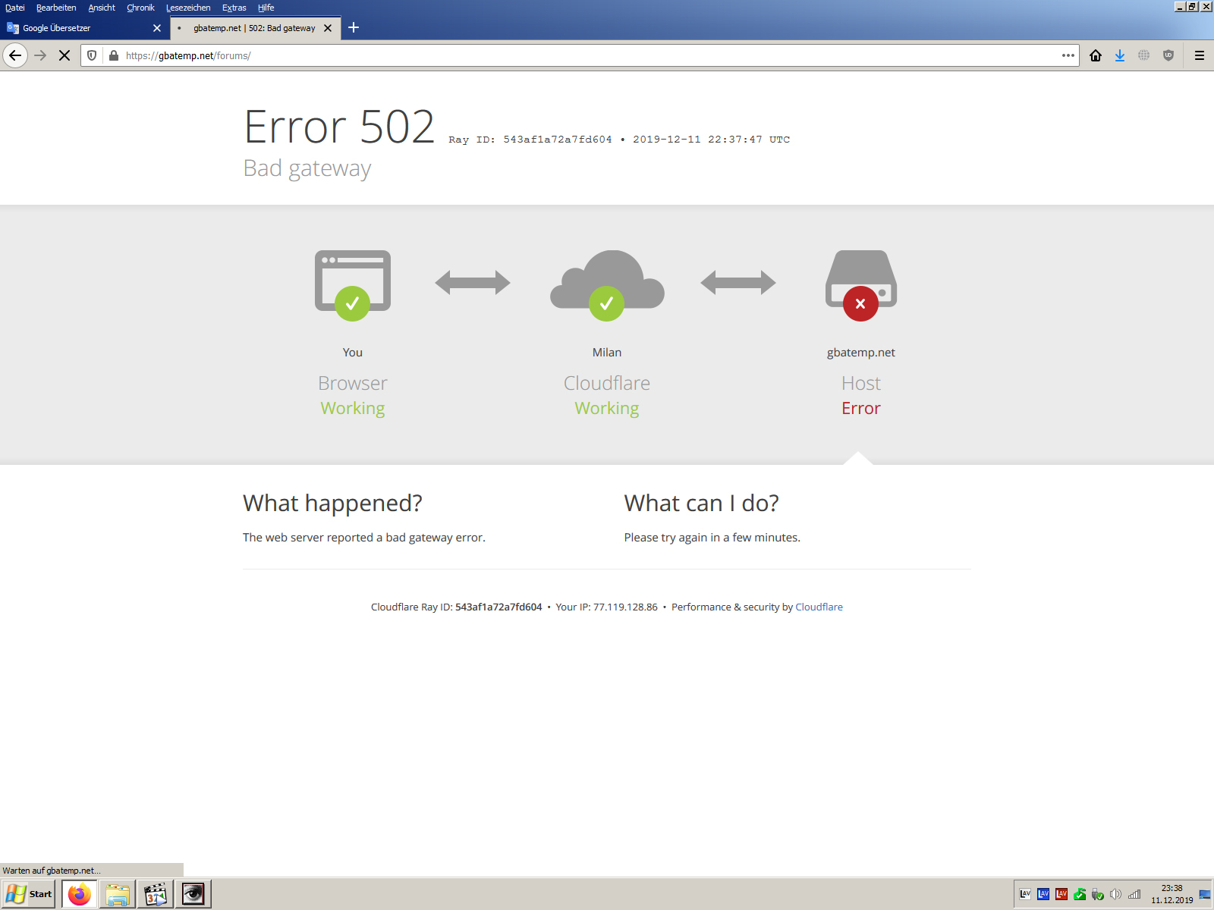Click the "Your IP: 77.119.128.86" text
The height and width of the screenshot is (910, 1214).
tap(606, 607)
